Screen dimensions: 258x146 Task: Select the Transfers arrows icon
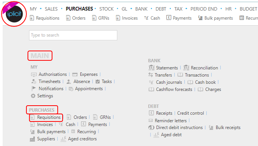coord(150,75)
